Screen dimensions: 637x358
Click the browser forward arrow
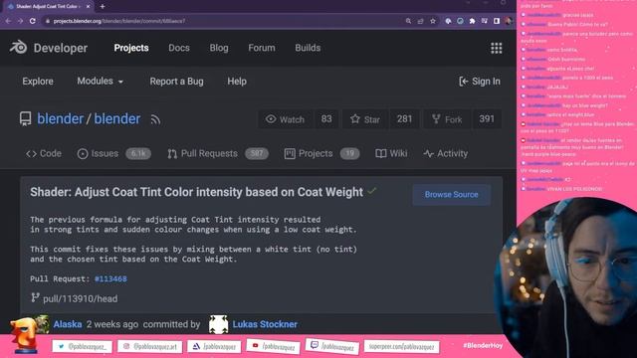point(20,21)
